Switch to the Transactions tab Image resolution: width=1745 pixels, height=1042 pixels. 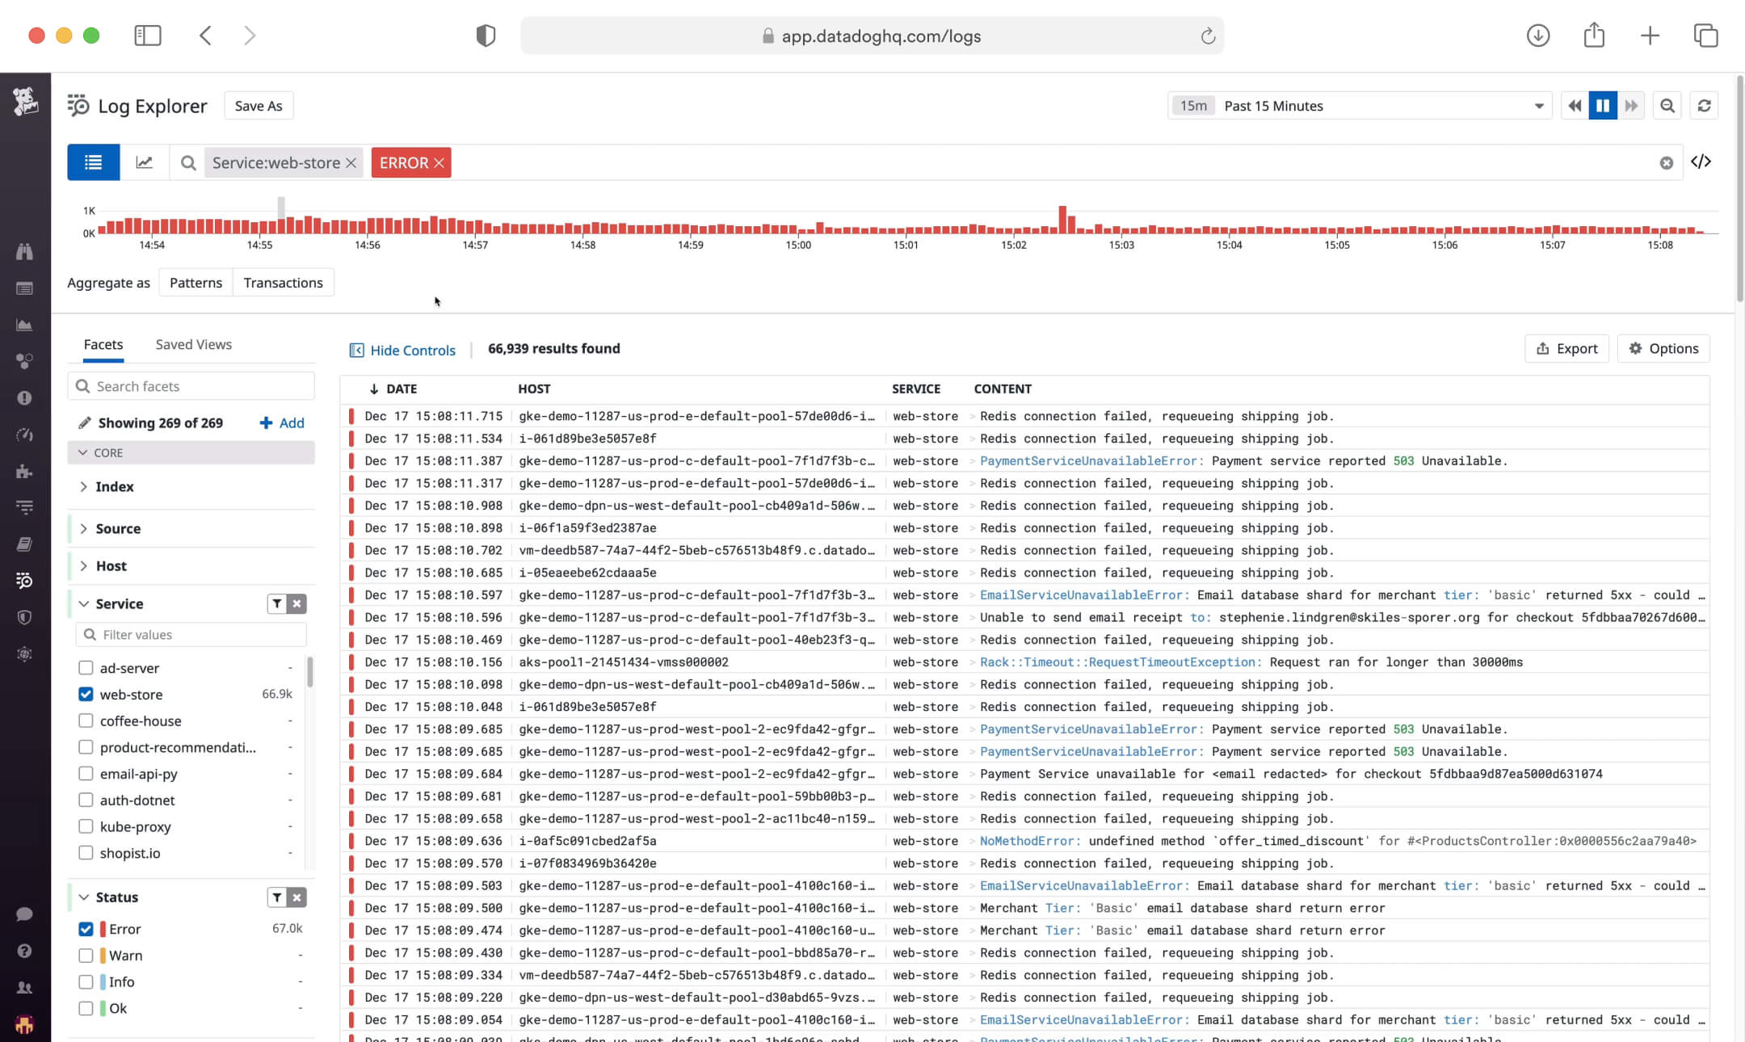[283, 283]
